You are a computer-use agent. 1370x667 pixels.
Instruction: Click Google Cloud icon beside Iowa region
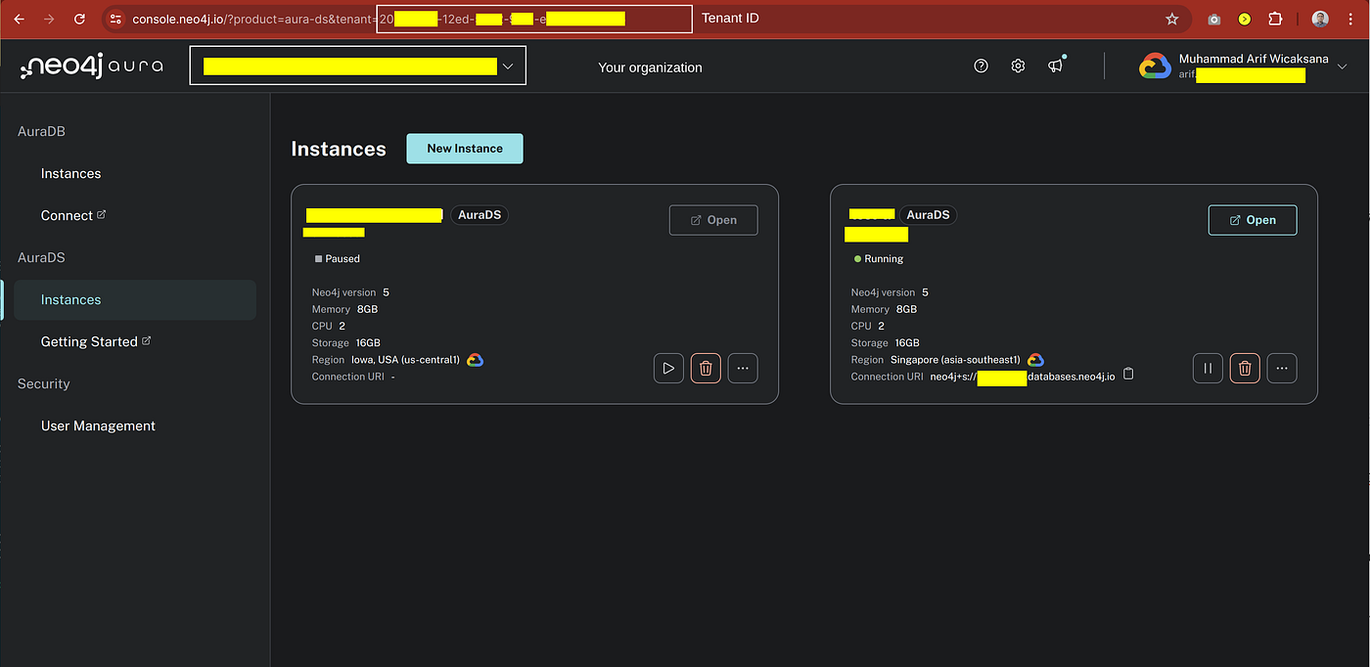476,360
